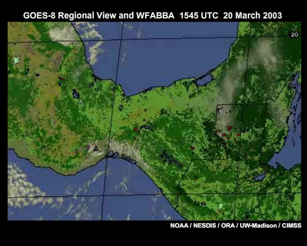The image size is (307, 246).
Task: Click the "UW-Madison / CIMSS" credit text
Action: pyautogui.click(x=270, y=226)
